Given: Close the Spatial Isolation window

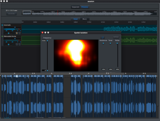Looking at the screenshot, I should (42, 33).
